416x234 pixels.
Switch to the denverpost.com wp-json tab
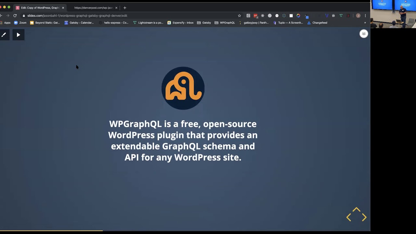pyautogui.click(x=93, y=8)
